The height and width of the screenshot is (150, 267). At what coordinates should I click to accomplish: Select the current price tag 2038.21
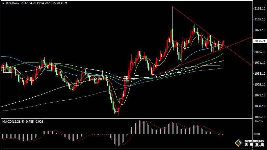click(x=259, y=41)
